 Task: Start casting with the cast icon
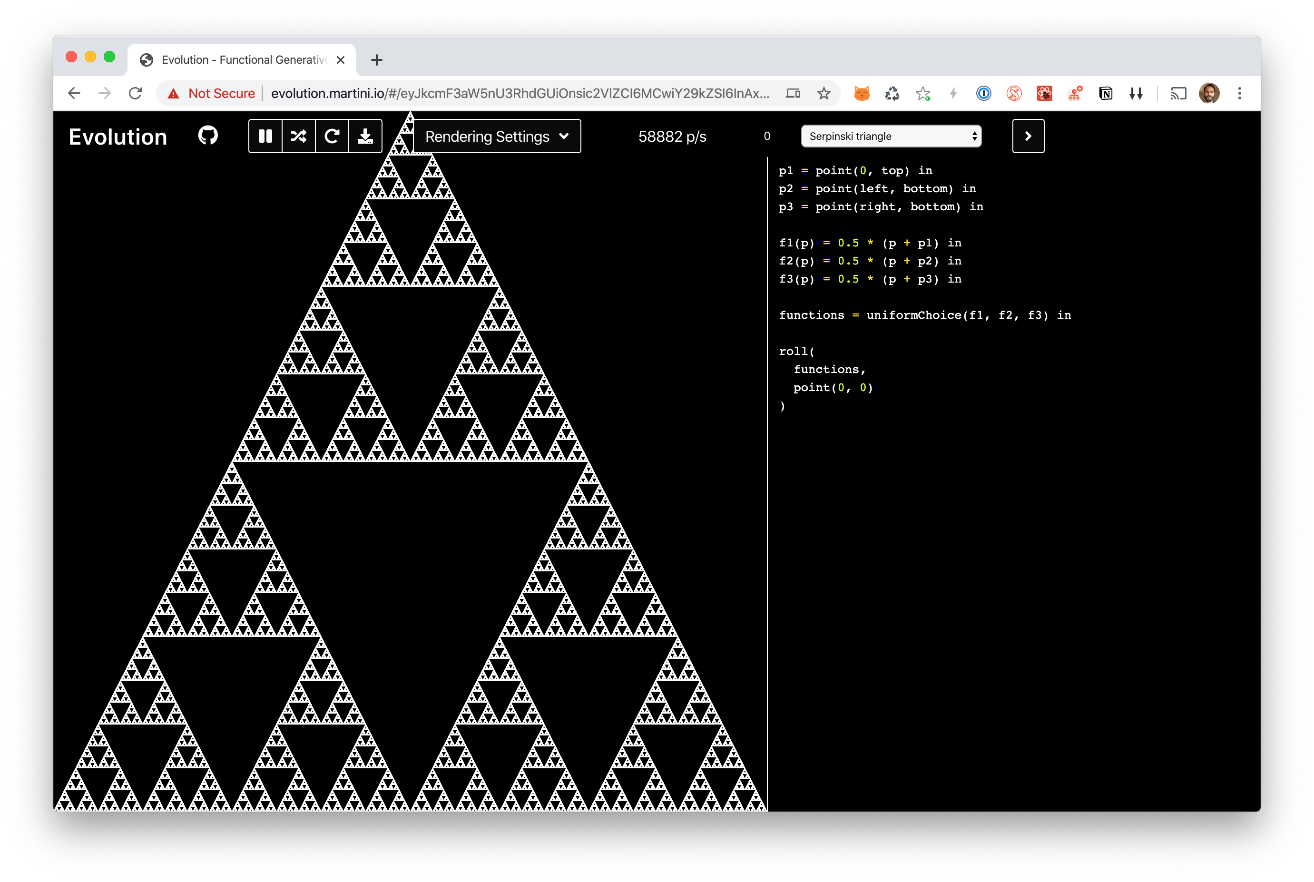click(x=1179, y=93)
